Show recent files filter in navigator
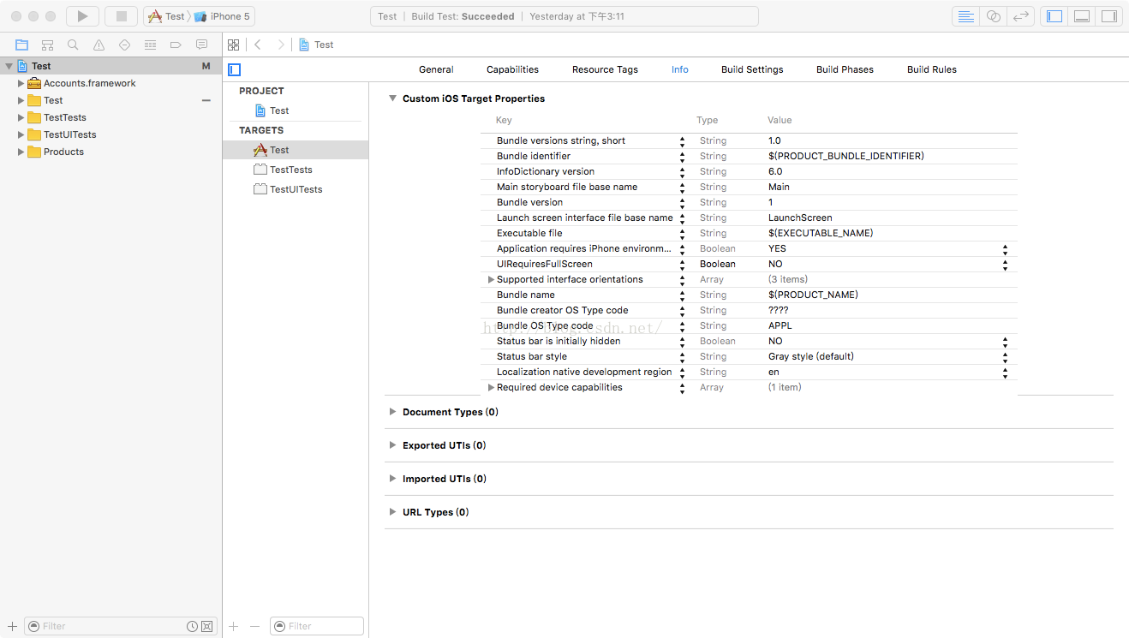1129x638 pixels. click(192, 626)
